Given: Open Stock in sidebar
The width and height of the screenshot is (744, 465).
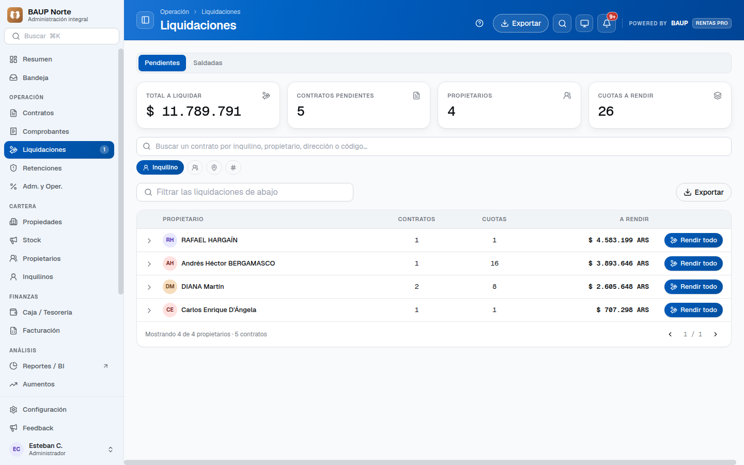Looking at the screenshot, I should pos(59,240).
